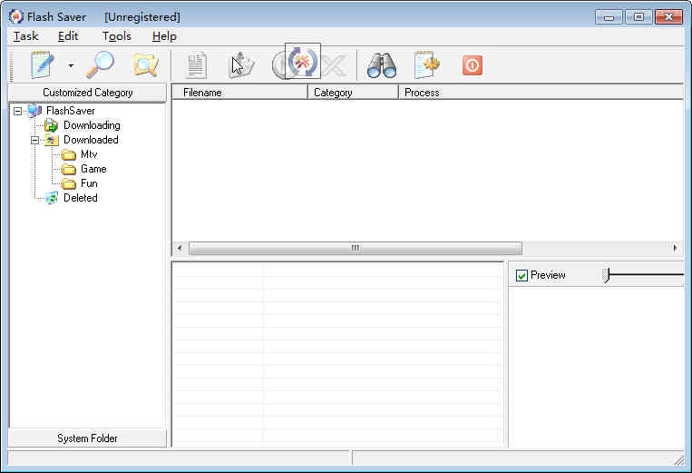Open the Tools menu
This screenshot has width=692, height=473.
(116, 36)
